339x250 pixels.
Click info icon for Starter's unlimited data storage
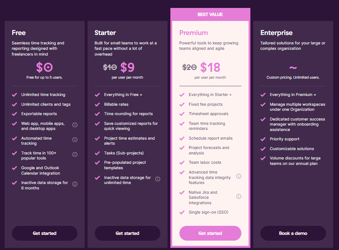(x=158, y=179)
